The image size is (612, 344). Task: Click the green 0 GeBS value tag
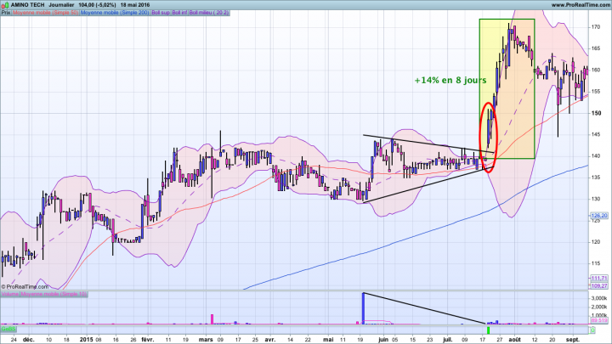coord(592,330)
